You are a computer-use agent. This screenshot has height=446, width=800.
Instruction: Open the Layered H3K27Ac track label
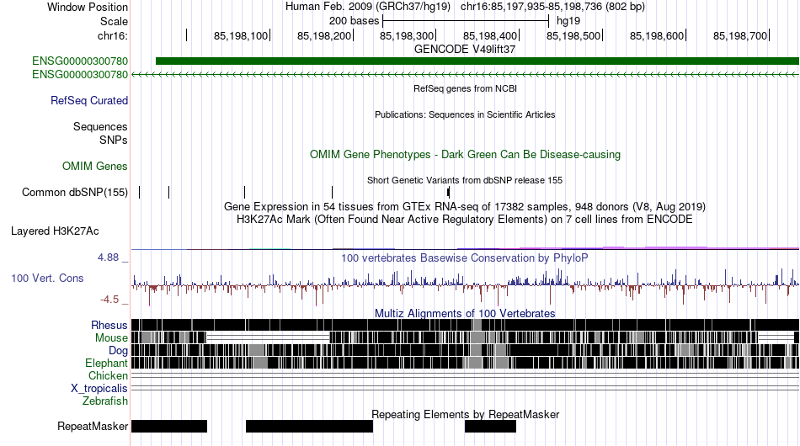55,231
